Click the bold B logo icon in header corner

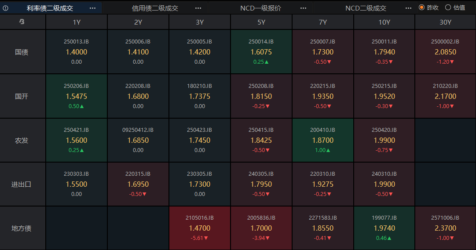(22, 22)
